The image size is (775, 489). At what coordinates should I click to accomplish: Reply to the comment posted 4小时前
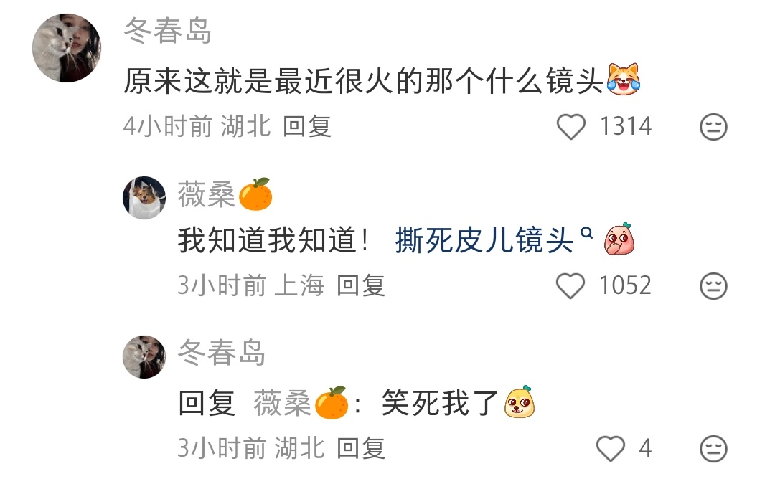coord(307,126)
